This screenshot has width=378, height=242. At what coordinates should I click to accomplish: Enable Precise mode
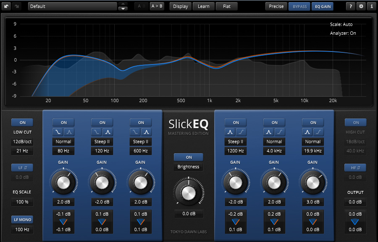point(276,6)
